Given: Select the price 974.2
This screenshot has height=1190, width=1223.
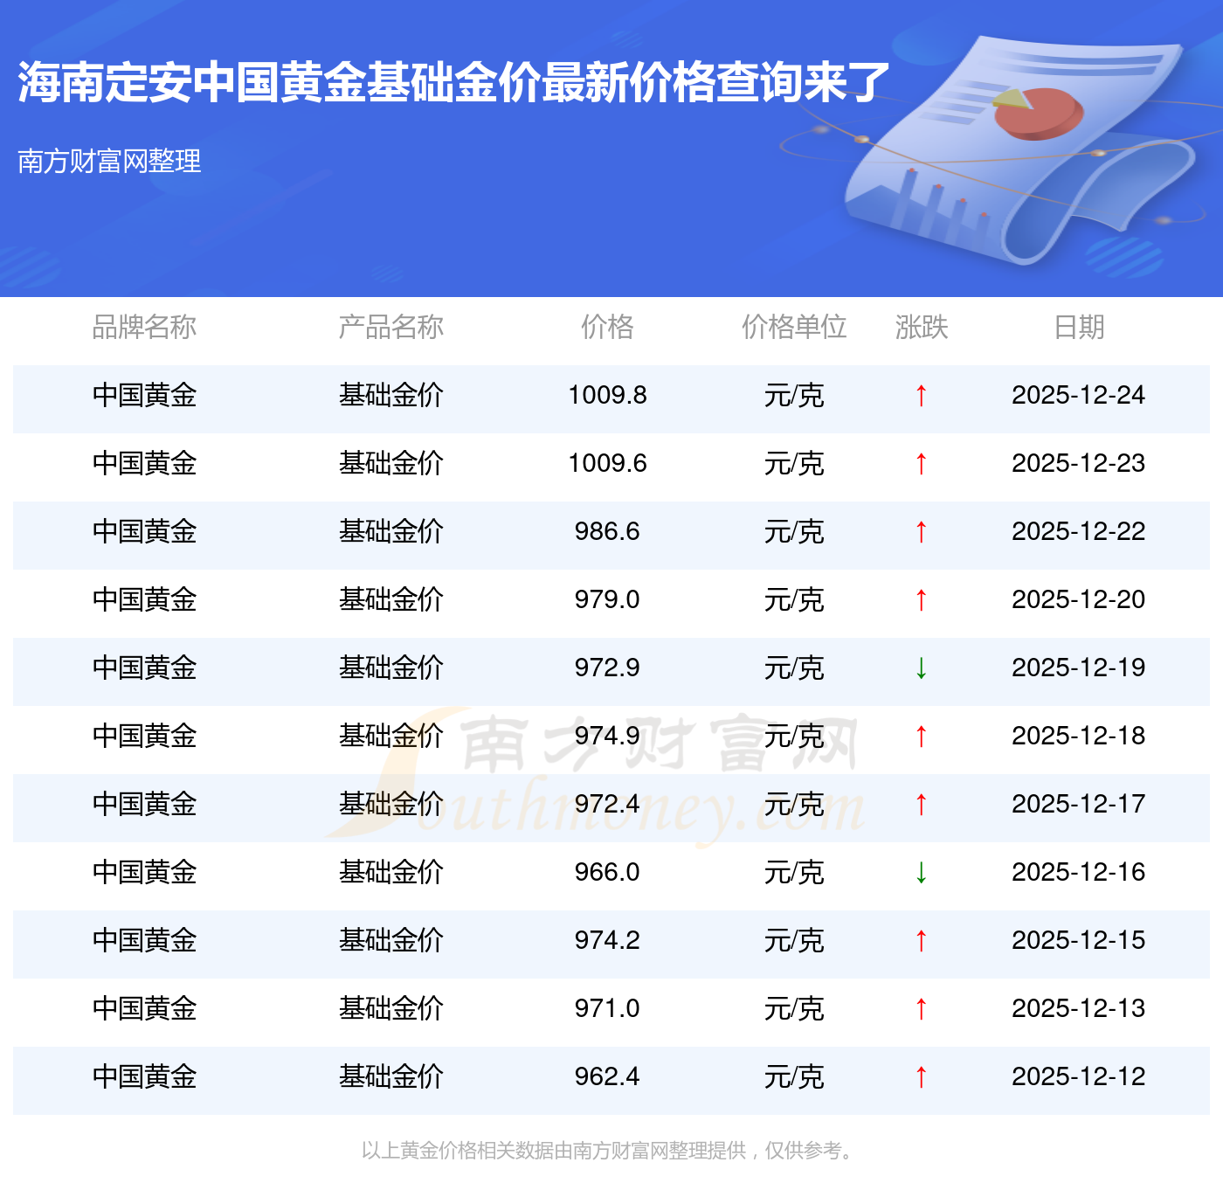Looking at the screenshot, I should point(607,940).
